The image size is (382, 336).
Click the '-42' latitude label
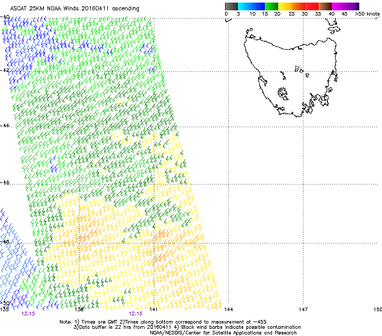(x=5, y=70)
